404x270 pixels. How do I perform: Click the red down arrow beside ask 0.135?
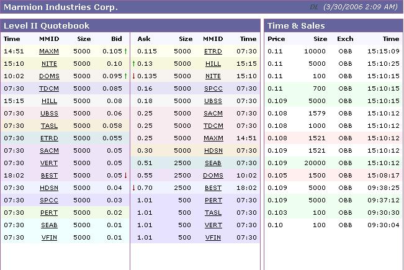click(x=133, y=76)
